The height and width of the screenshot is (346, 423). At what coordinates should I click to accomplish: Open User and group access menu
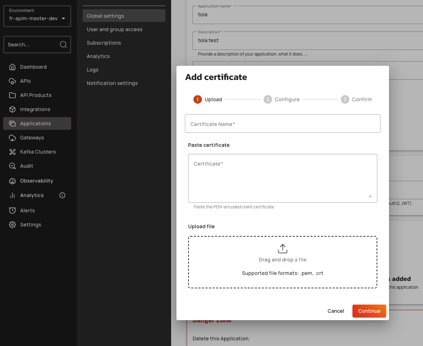[x=114, y=29]
